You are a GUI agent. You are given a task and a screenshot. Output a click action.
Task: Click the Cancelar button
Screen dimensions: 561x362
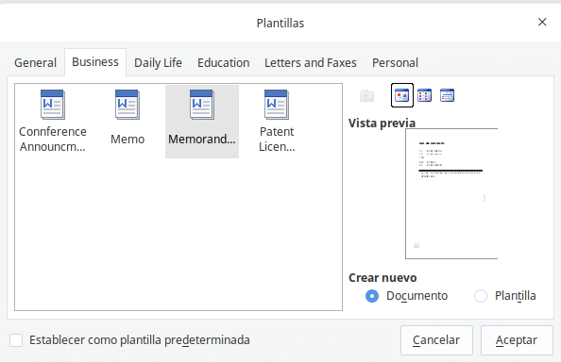click(436, 340)
